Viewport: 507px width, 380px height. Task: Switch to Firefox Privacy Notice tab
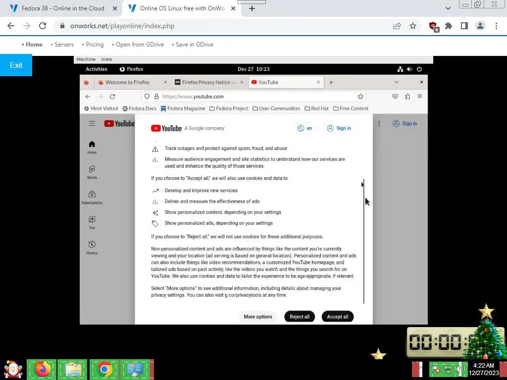click(x=208, y=83)
